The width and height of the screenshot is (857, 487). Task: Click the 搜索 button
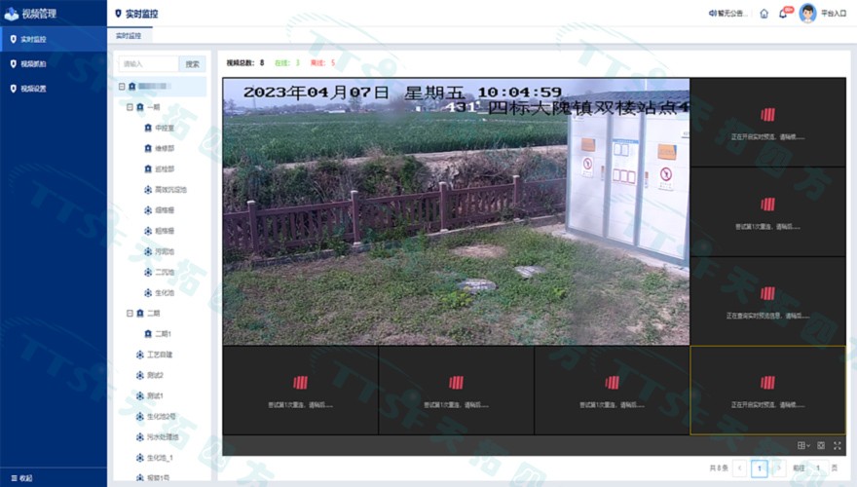click(193, 64)
